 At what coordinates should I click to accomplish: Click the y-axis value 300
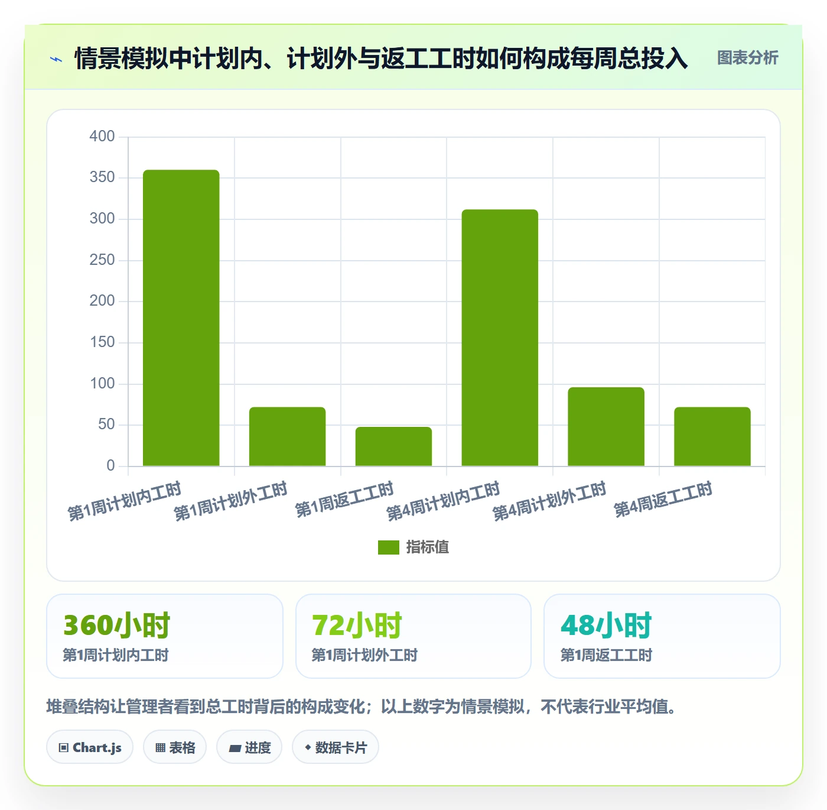[102, 219]
